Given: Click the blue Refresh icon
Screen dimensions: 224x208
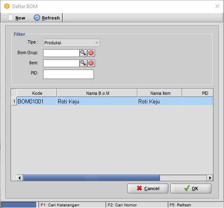Looking at the screenshot, I should (37, 18).
